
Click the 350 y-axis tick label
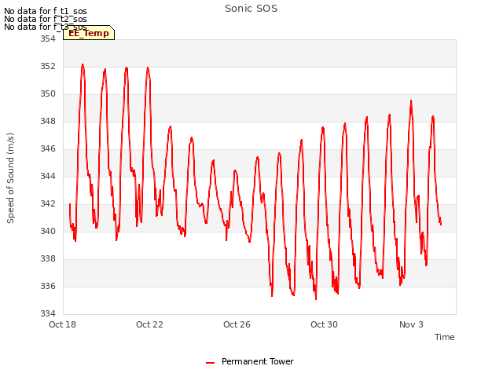point(48,94)
